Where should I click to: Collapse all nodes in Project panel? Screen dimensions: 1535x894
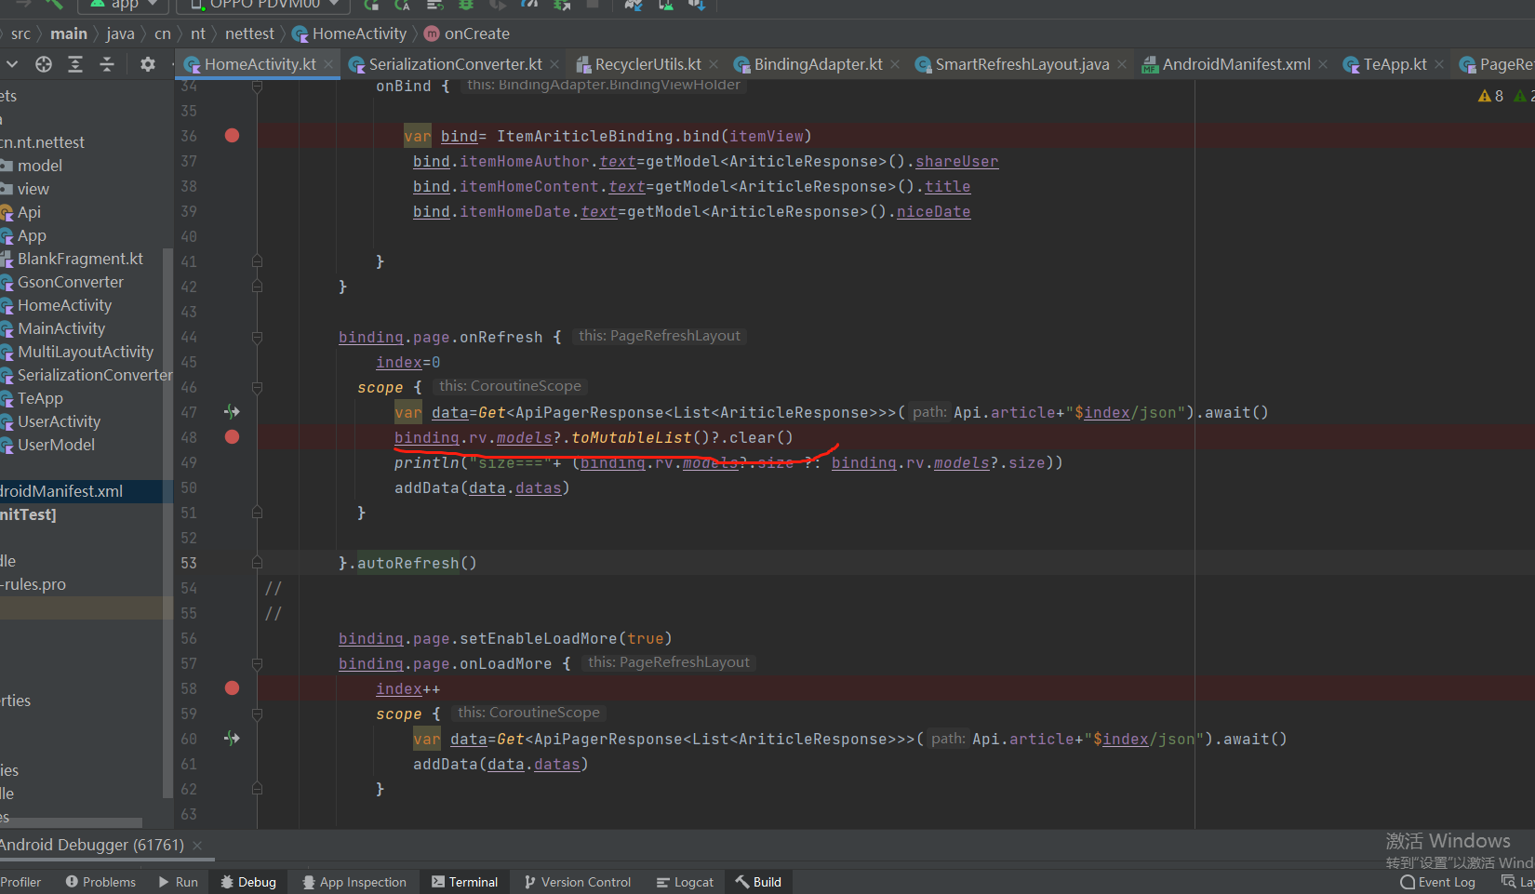coord(107,64)
